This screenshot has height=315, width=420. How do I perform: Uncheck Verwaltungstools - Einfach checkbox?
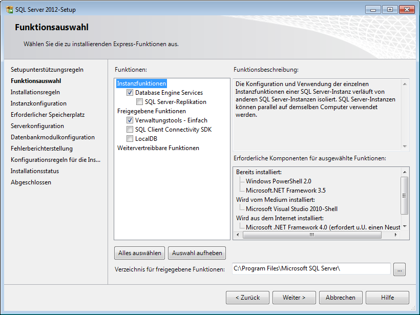pos(130,120)
